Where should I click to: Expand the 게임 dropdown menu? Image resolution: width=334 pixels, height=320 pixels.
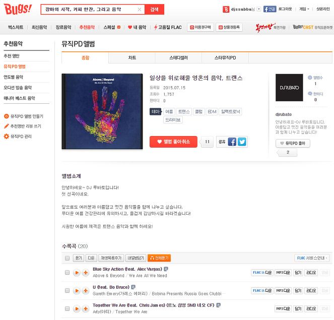pos(304,9)
